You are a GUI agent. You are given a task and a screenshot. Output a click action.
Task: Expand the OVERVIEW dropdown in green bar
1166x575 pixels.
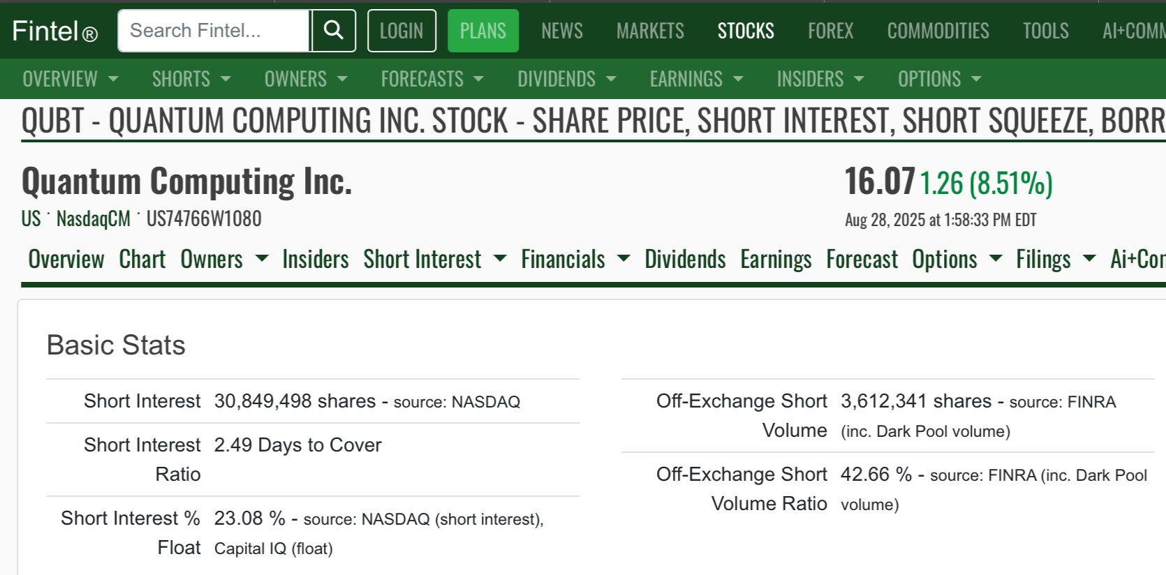point(71,79)
